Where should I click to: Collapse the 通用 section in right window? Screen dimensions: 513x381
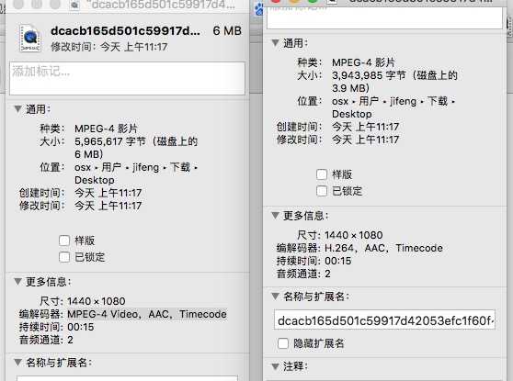coord(275,43)
